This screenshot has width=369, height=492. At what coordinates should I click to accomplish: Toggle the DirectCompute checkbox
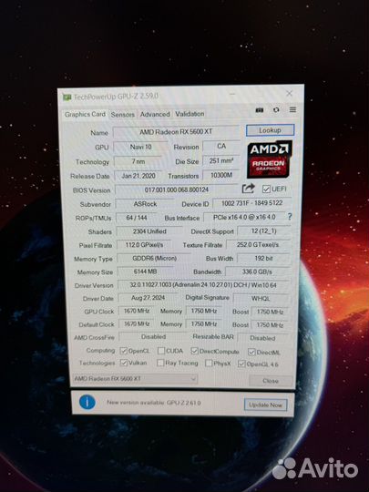coord(195,351)
